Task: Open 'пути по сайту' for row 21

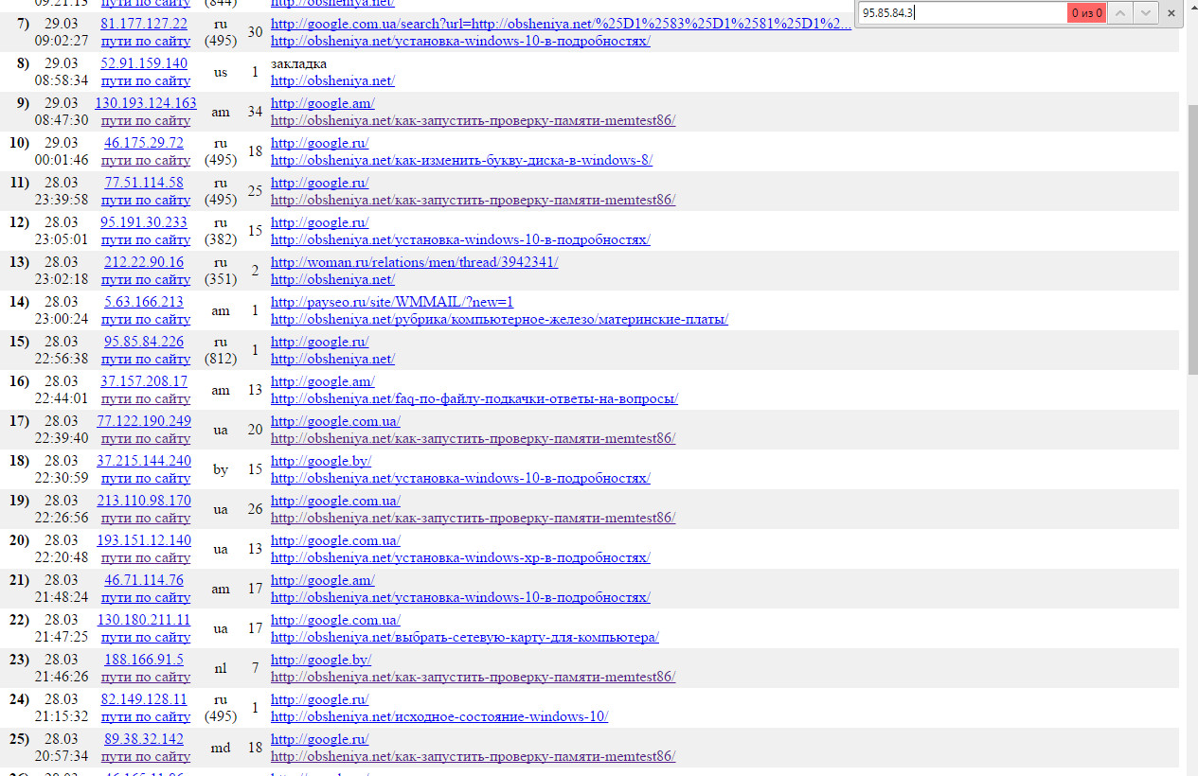Action: (x=146, y=598)
